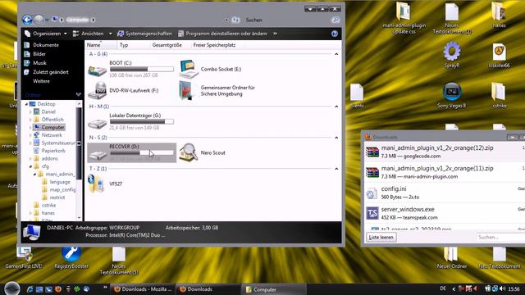Click the Sony Vegas 8 desktop icon
Screen dimensions: 525x295
pos(452,95)
